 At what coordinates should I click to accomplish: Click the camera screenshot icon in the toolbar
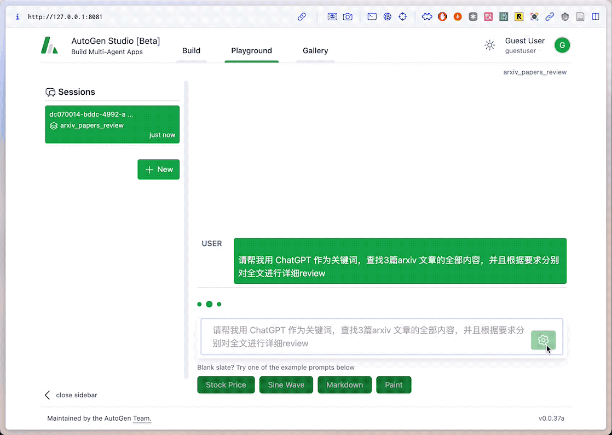click(x=348, y=17)
